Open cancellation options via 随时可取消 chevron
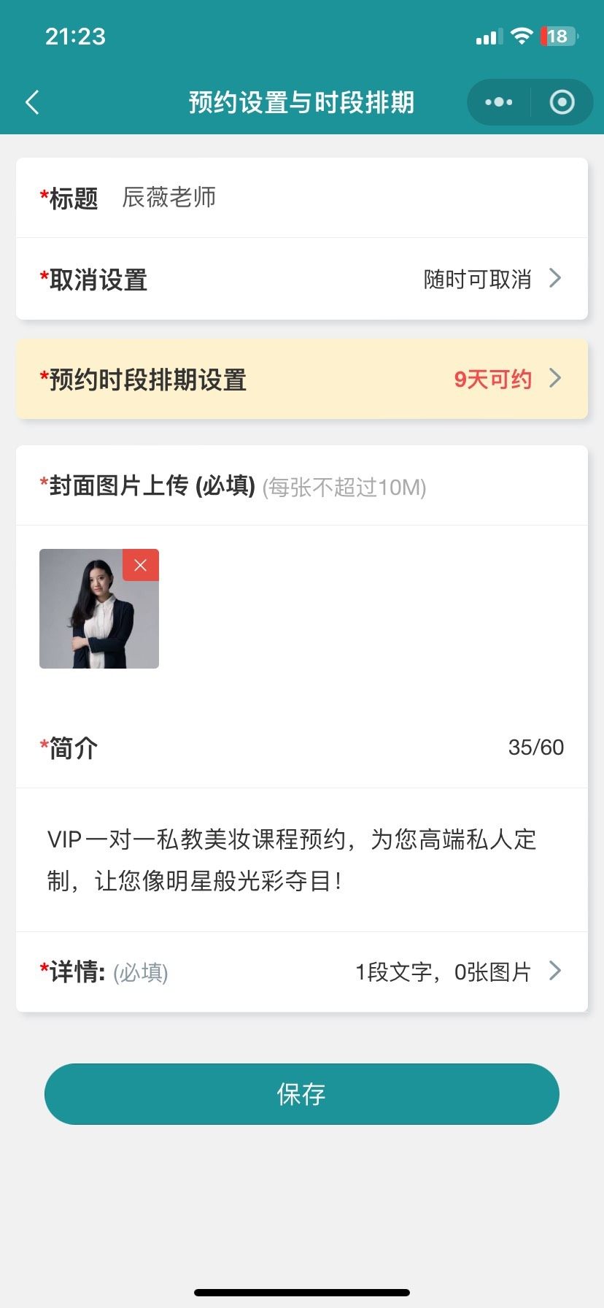Screen dimensions: 604x1308 (555, 278)
